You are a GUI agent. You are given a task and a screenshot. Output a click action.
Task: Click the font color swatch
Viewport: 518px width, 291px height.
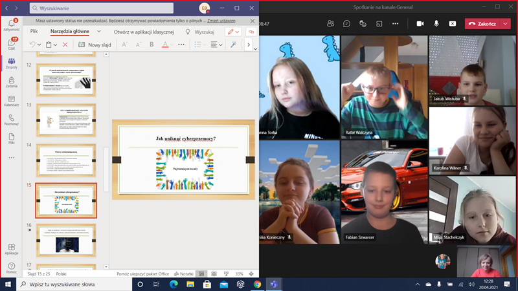tap(165, 45)
